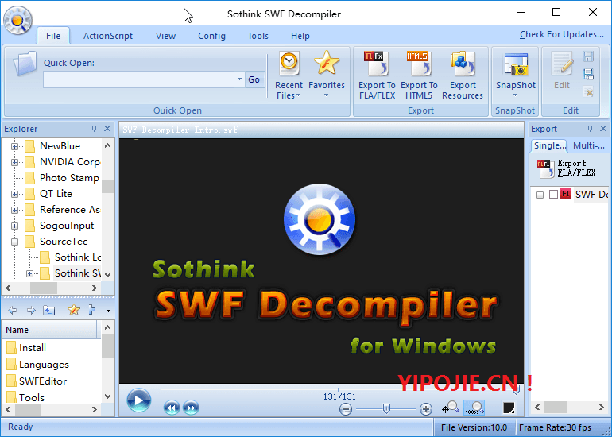Collapse the SourceTec folder node
This screenshot has width=612, height=437.
14,242
